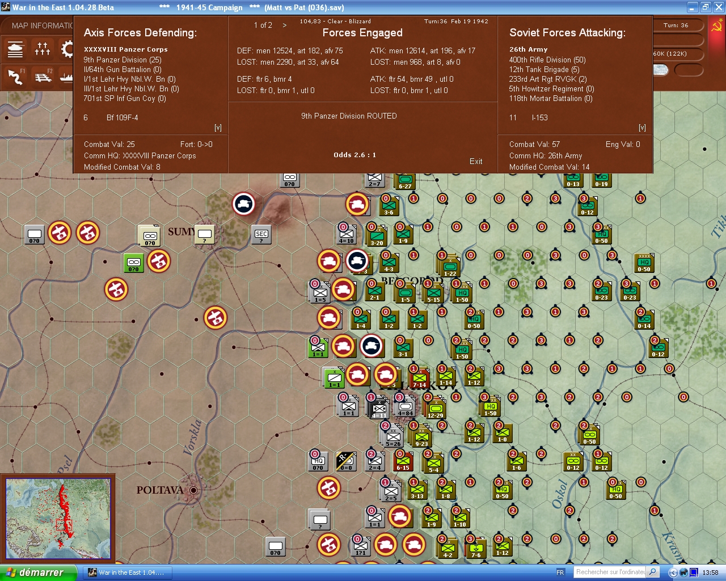Image resolution: width=726 pixels, height=581 pixels.
Task: Click the 9th Panzer Division ROUTED result
Action: (349, 116)
